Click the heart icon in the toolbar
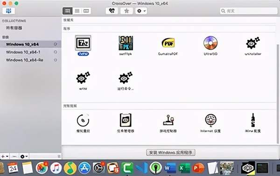280x176 pixels. click(112, 11)
